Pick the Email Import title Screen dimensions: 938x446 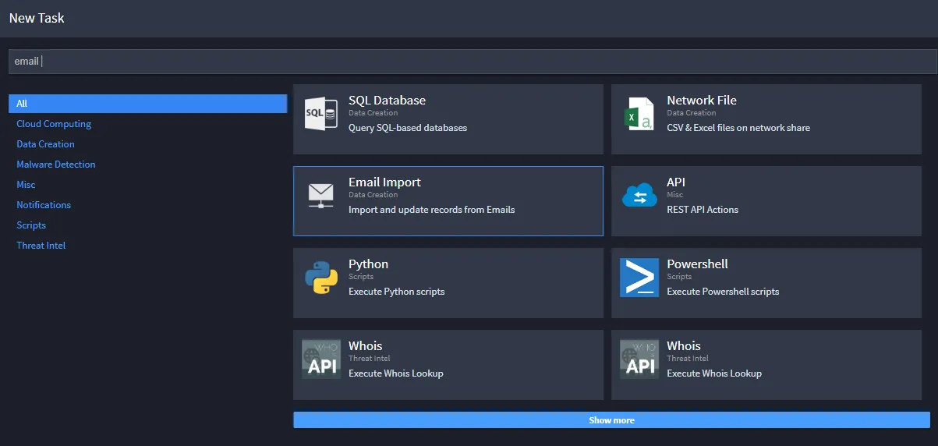(x=384, y=182)
